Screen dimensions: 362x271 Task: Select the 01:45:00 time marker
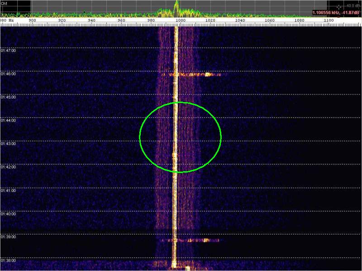pos(8,97)
